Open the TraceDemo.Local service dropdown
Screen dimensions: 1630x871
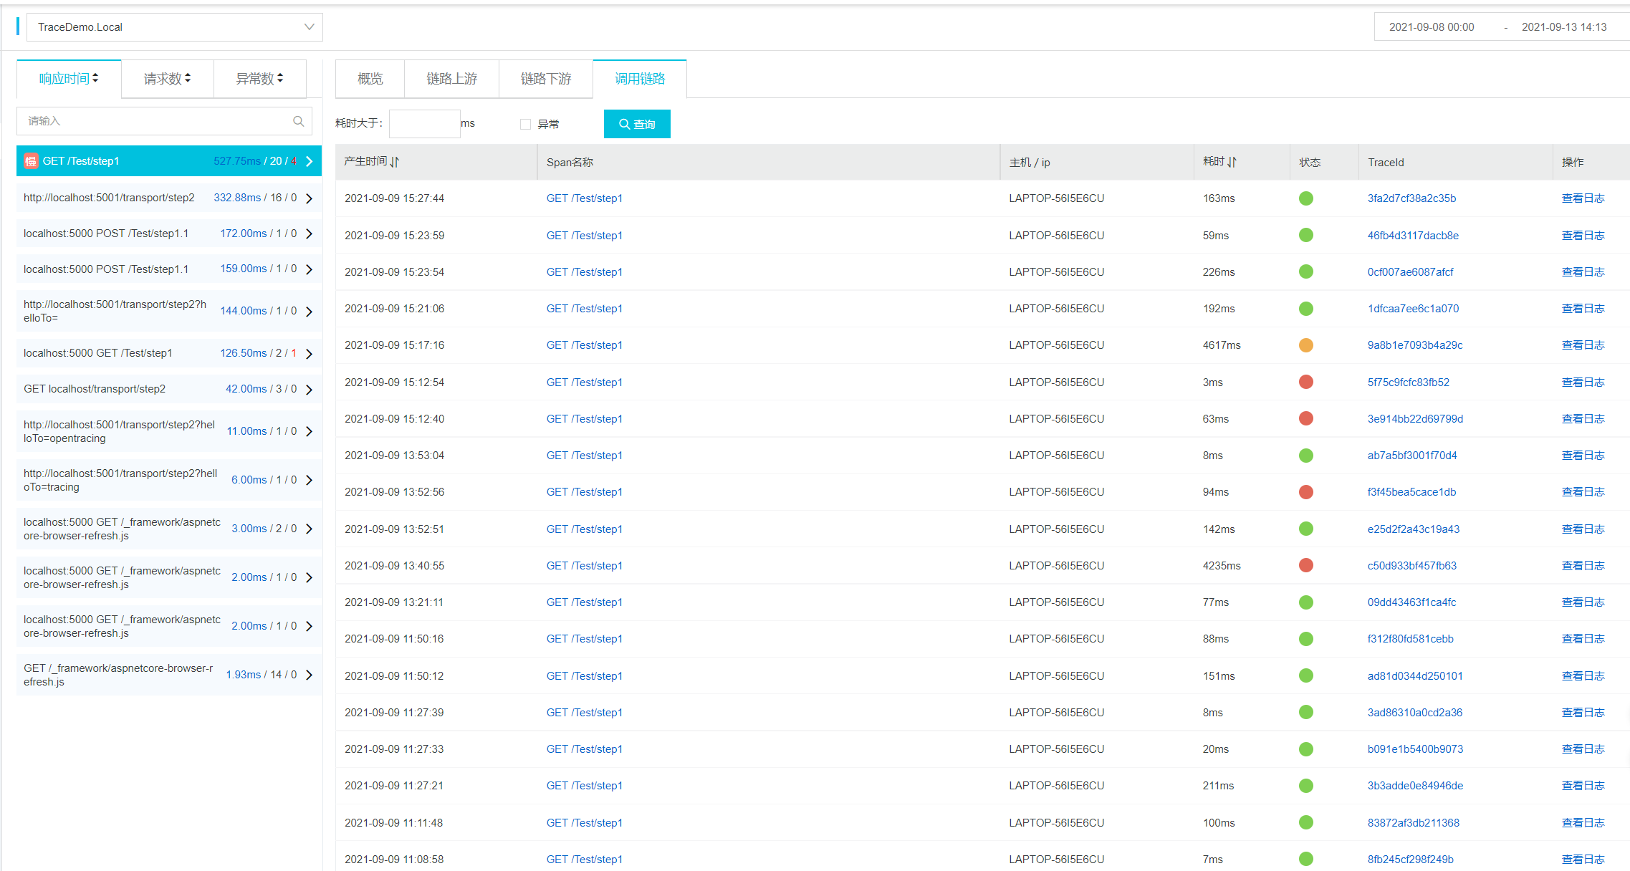tap(174, 27)
